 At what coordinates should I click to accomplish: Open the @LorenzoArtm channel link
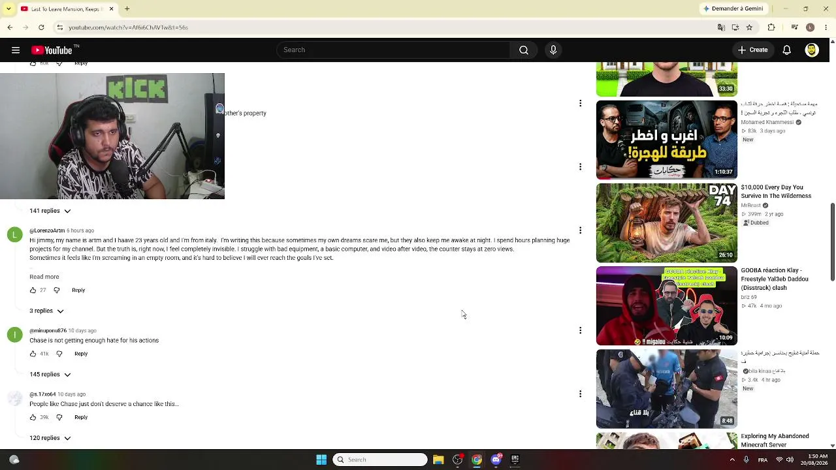pos(47,230)
